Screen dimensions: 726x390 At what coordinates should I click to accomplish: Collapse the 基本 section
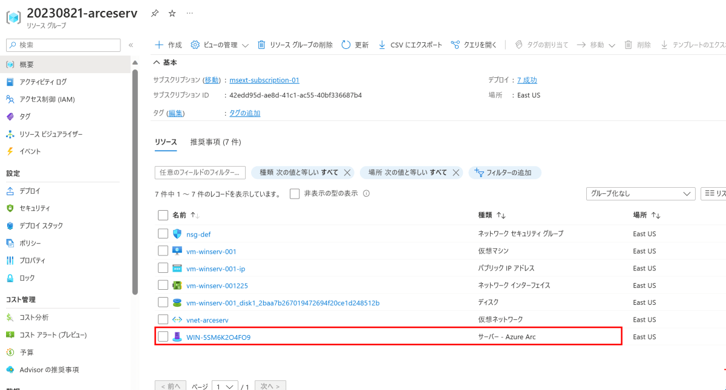[165, 62]
